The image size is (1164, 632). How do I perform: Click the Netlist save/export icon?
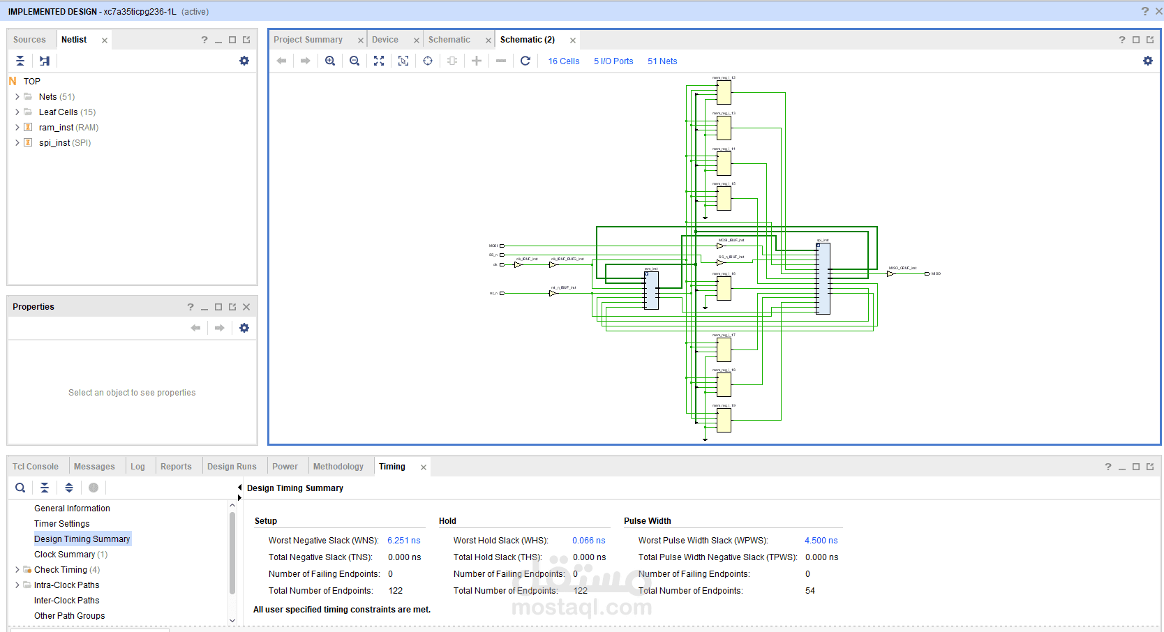tap(45, 61)
